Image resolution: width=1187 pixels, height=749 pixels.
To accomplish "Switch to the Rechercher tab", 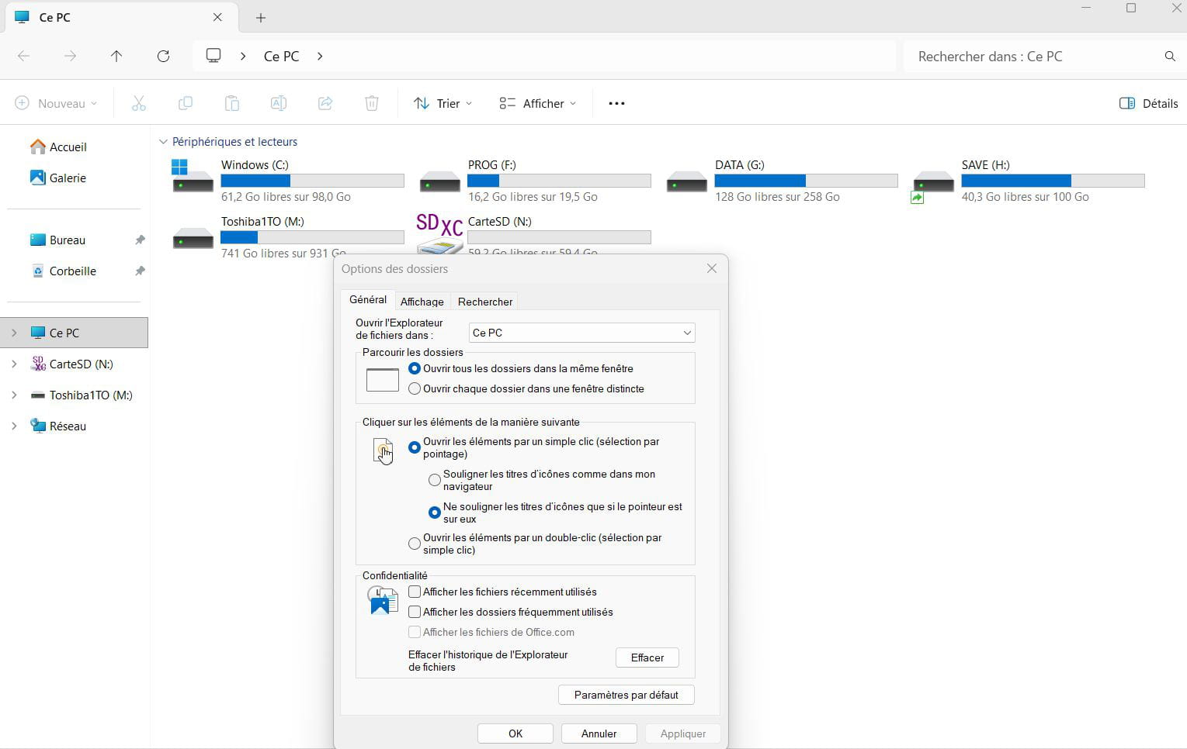I will coord(484,302).
